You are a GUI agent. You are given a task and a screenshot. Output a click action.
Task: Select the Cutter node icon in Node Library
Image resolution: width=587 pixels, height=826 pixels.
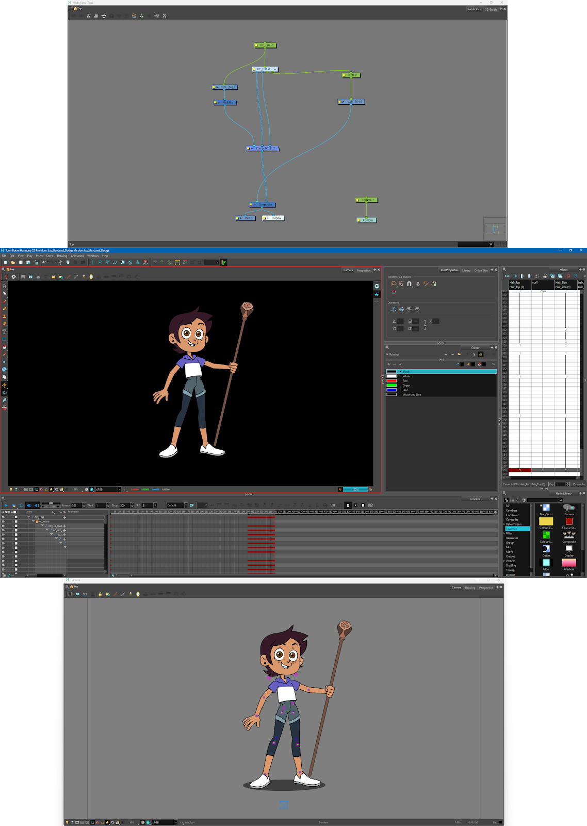point(546,549)
